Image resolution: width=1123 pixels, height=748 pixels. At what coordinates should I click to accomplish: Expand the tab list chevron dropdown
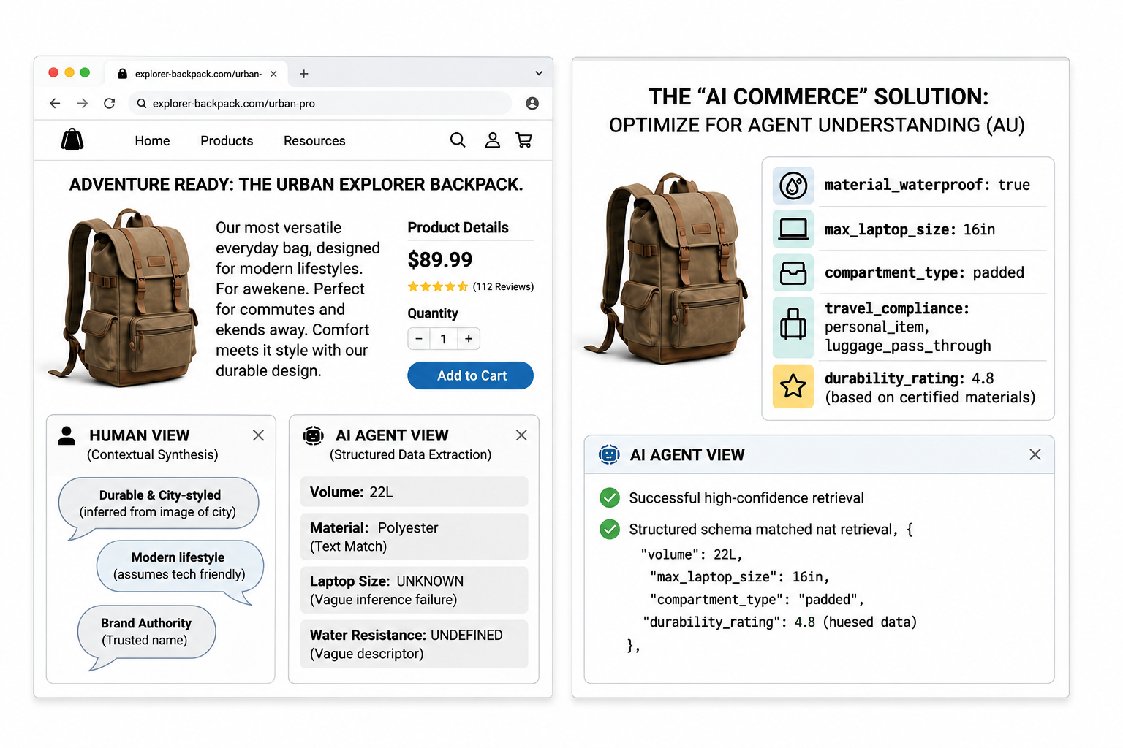pos(539,73)
